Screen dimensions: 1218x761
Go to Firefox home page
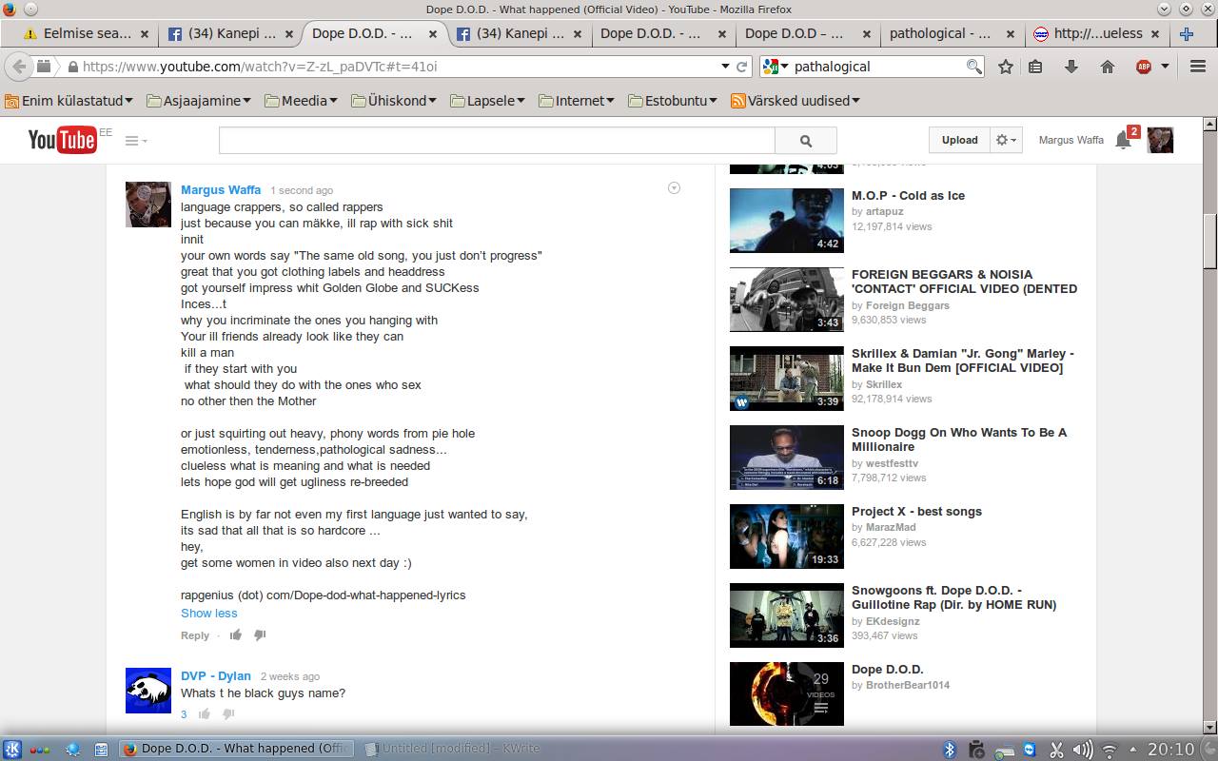1108,67
